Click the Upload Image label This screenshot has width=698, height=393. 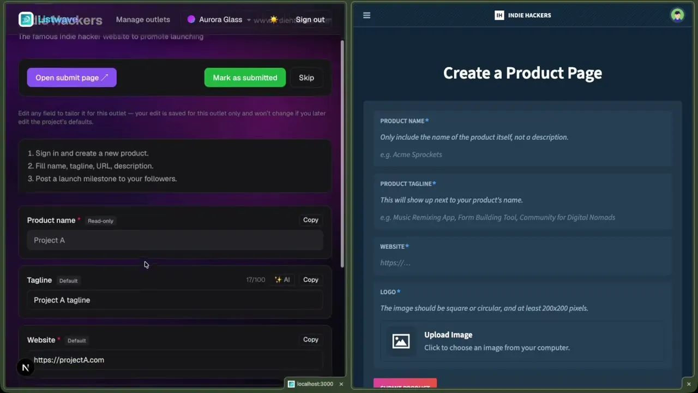pos(448,335)
